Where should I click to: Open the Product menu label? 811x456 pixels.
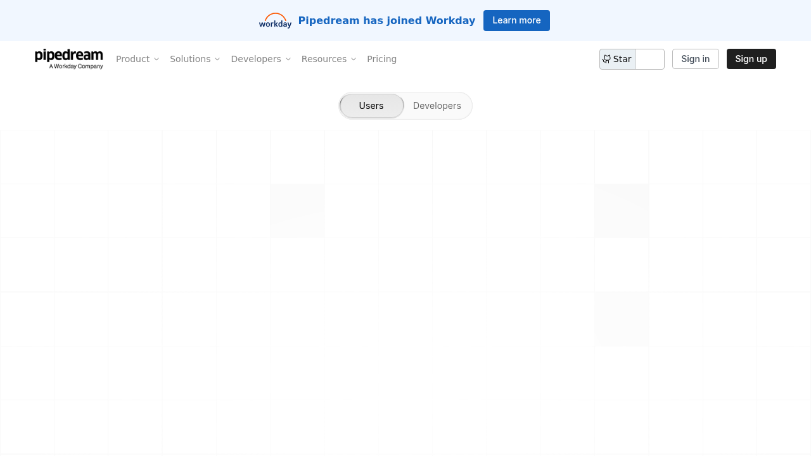[132, 59]
